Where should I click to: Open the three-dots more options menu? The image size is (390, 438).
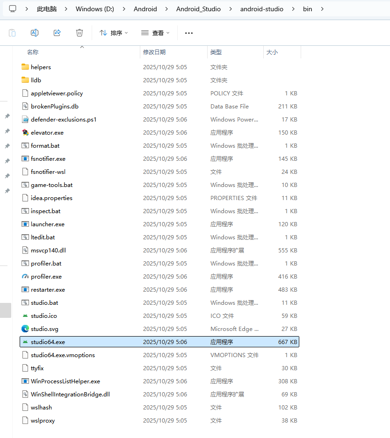tap(189, 33)
